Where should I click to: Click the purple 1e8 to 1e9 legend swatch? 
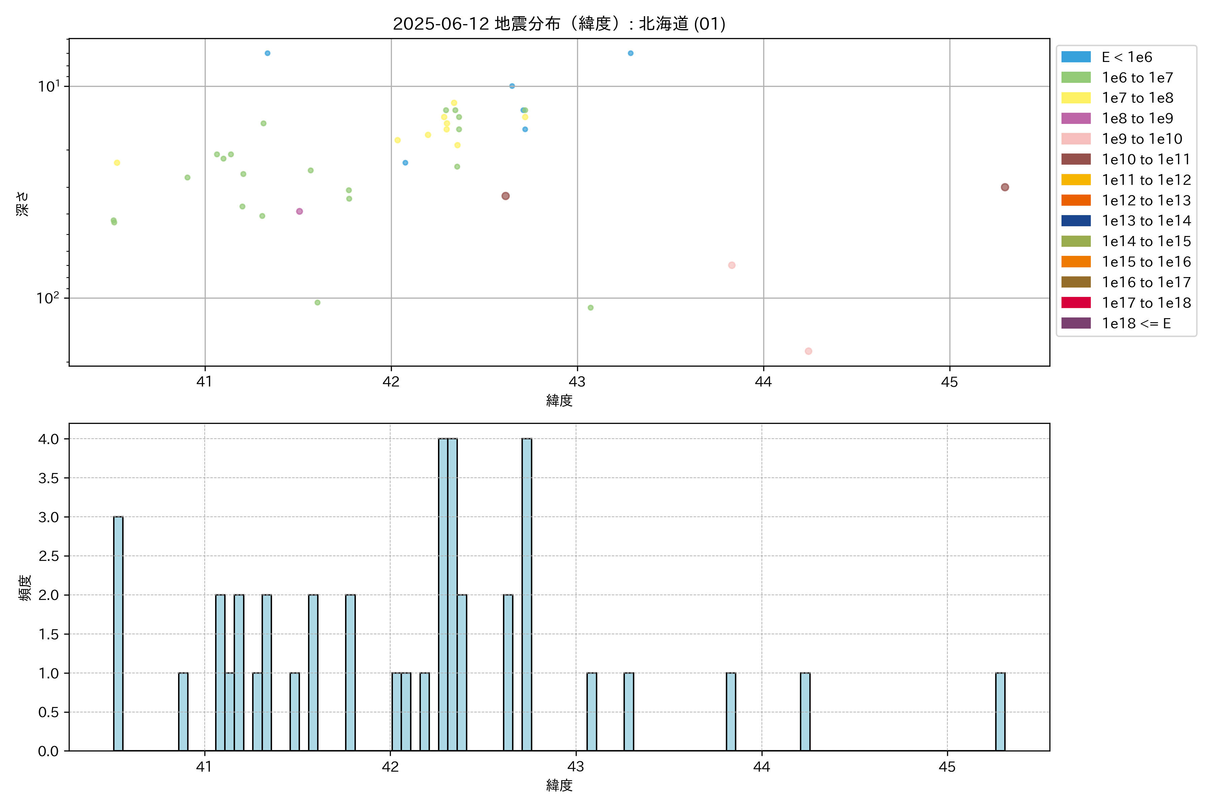pyautogui.click(x=1075, y=119)
